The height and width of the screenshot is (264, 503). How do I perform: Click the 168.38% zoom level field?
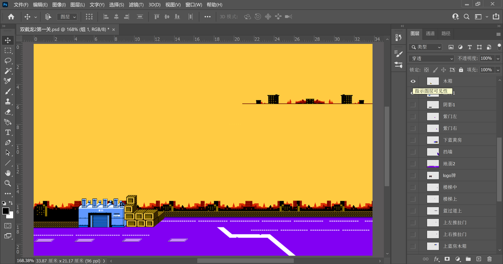pyautogui.click(x=25, y=261)
